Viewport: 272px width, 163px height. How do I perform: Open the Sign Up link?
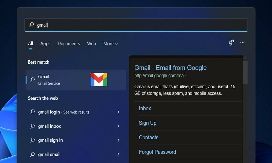pyautogui.click(x=148, y=123)
